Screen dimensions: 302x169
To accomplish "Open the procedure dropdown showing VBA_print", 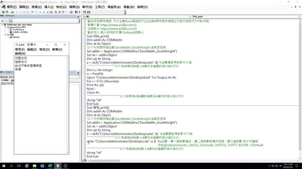I will click(298, 17).
